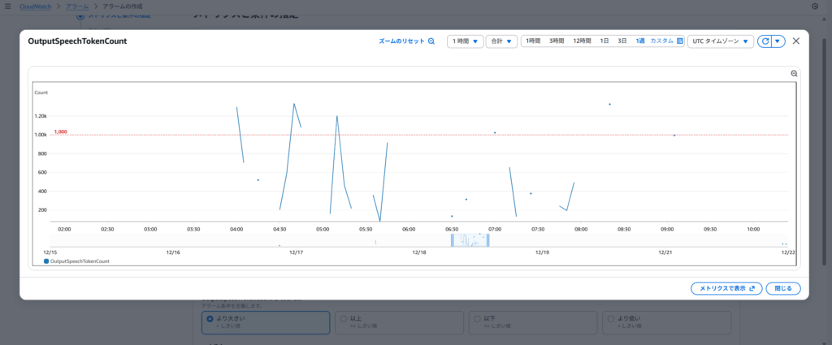Image resolution: width=832 pixels, height=345 pixels.
Task: Click the メトリクスで表示 button
Action: tap(726, 288)
